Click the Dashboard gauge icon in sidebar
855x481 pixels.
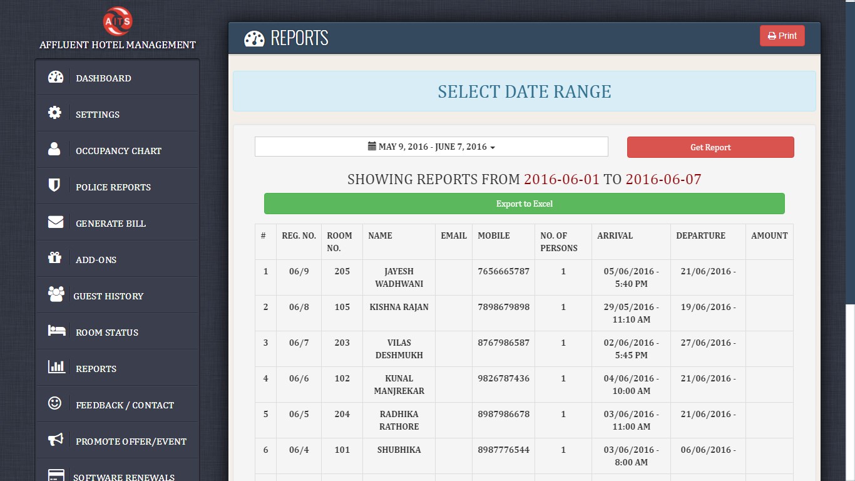click(x=56, y=77)
